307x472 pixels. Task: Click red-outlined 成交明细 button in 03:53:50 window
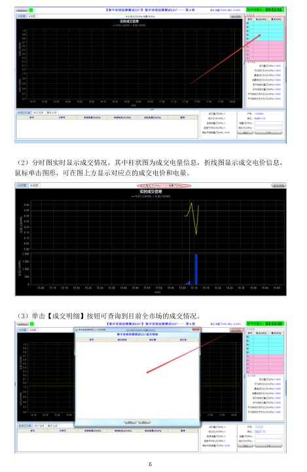click(236, 330)
